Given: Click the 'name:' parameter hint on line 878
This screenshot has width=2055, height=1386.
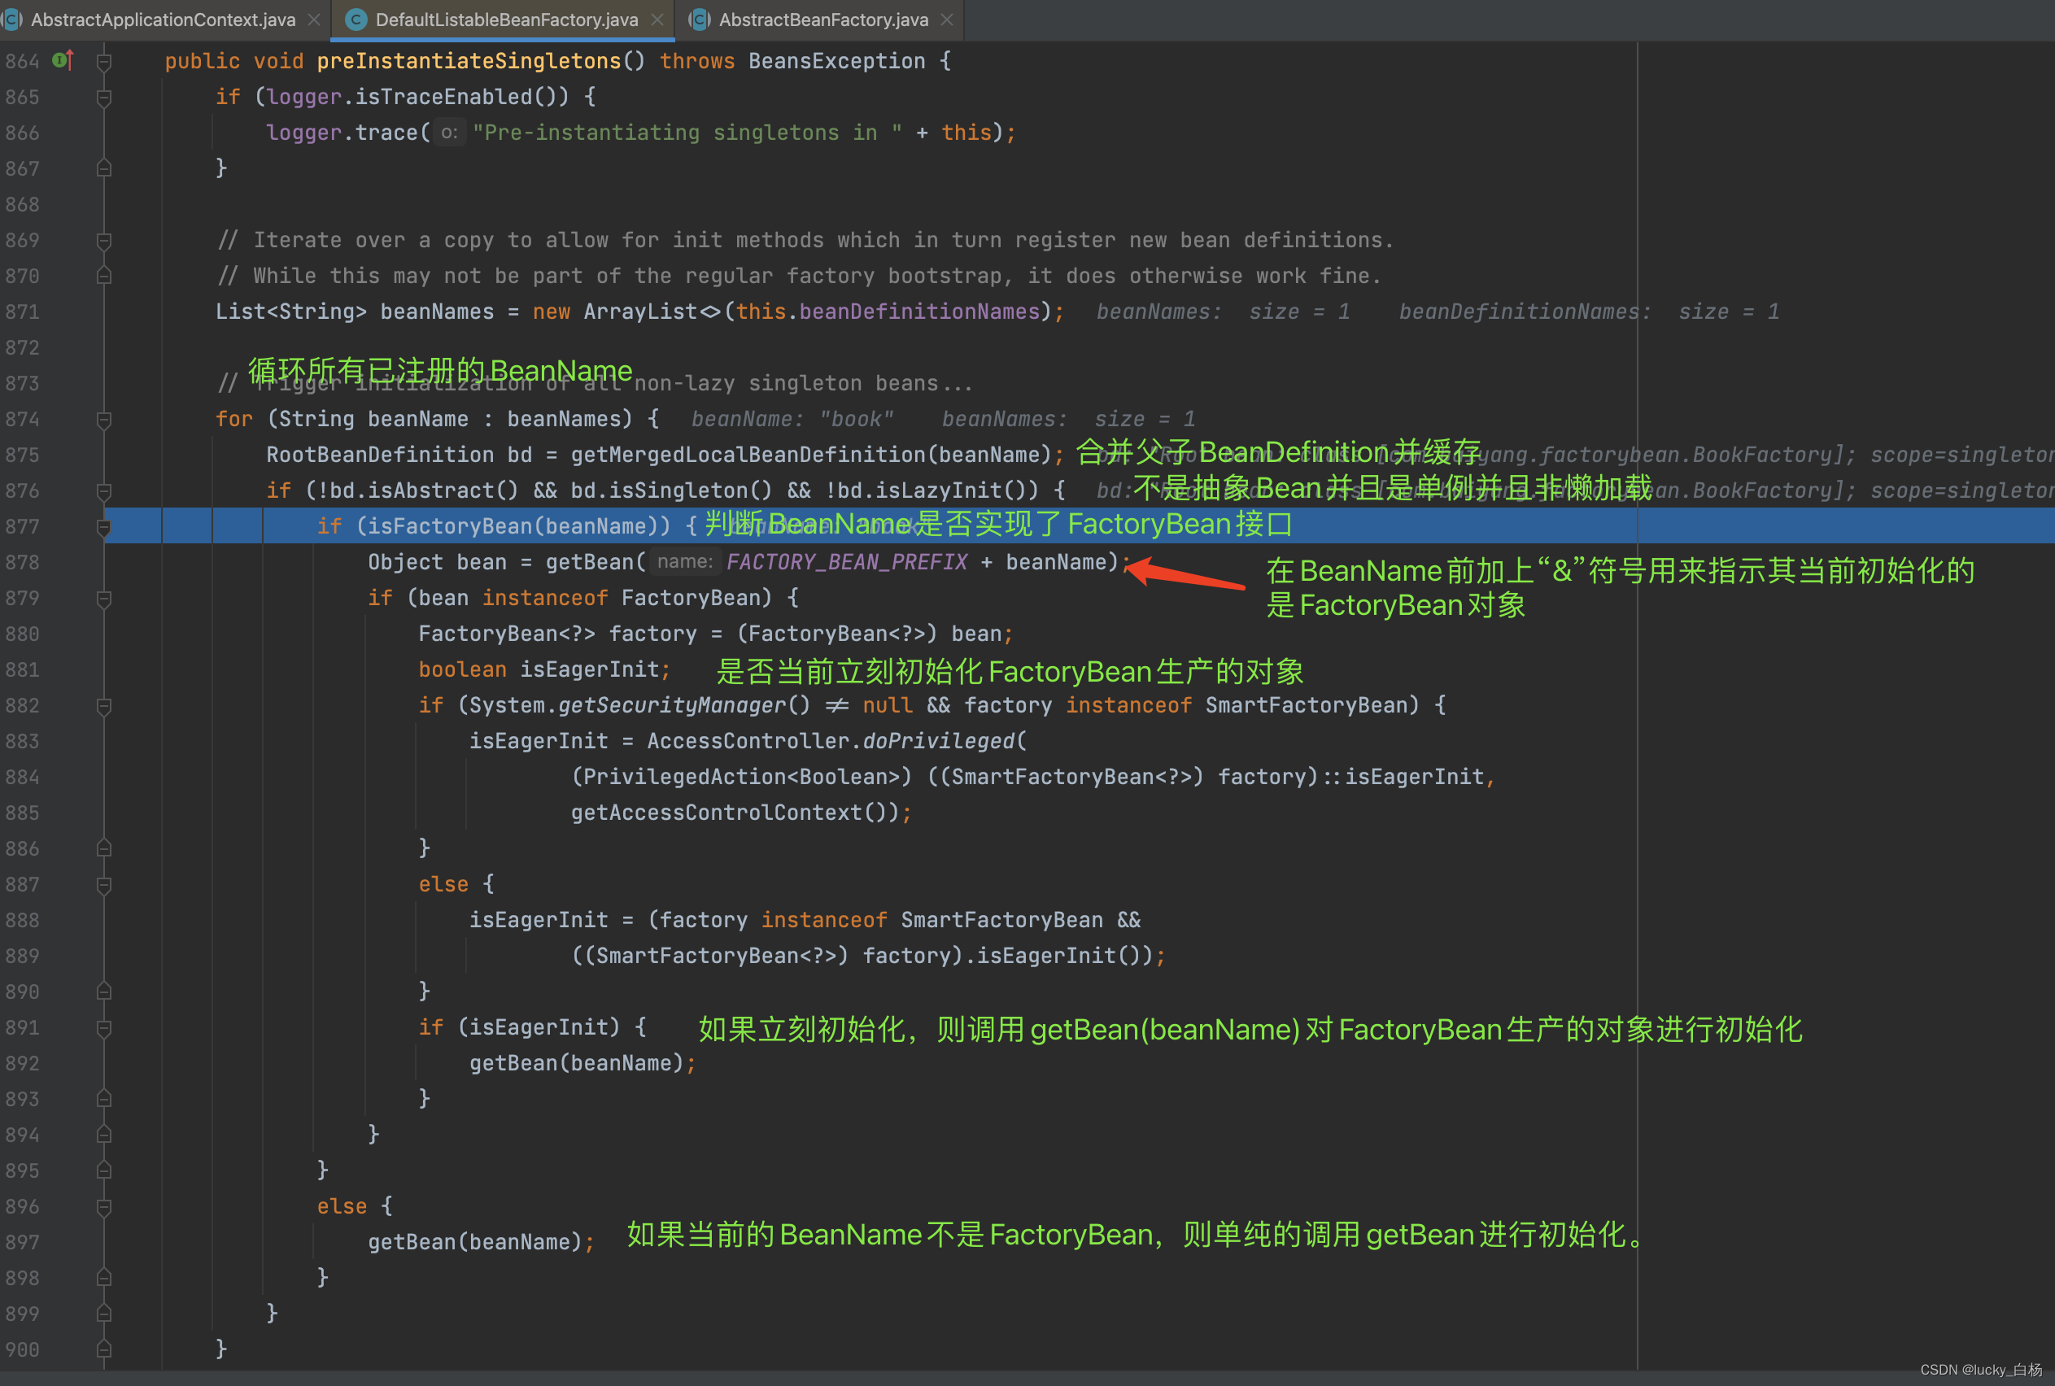Looking at the screenshot, I should tap(685, 562).
